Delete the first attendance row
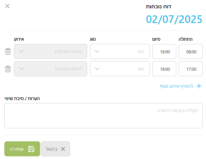Screen dimensions: 206x159 (x=8, y=51)
